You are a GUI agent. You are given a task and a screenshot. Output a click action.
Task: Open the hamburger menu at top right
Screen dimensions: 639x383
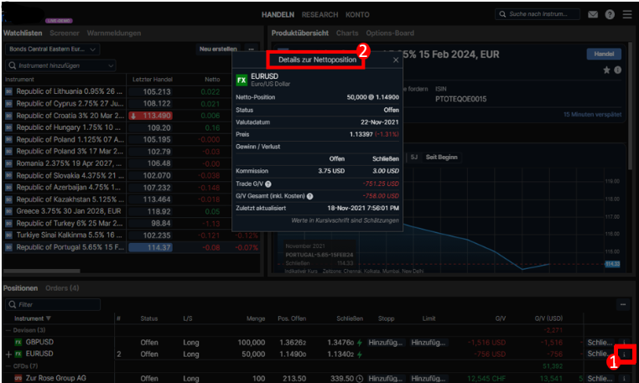pyautogui.click(x=626, y=14)
